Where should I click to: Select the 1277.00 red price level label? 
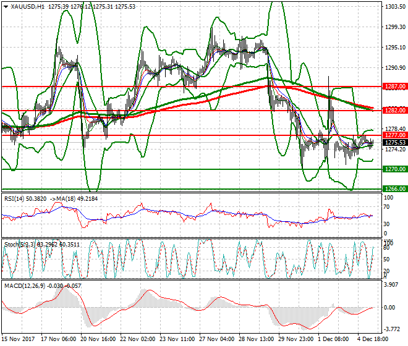(x=395, y=135)
